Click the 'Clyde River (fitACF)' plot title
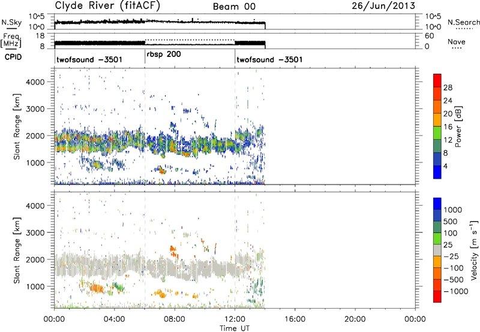This screenshot has width=480, height=332. [x=107, y=5]
